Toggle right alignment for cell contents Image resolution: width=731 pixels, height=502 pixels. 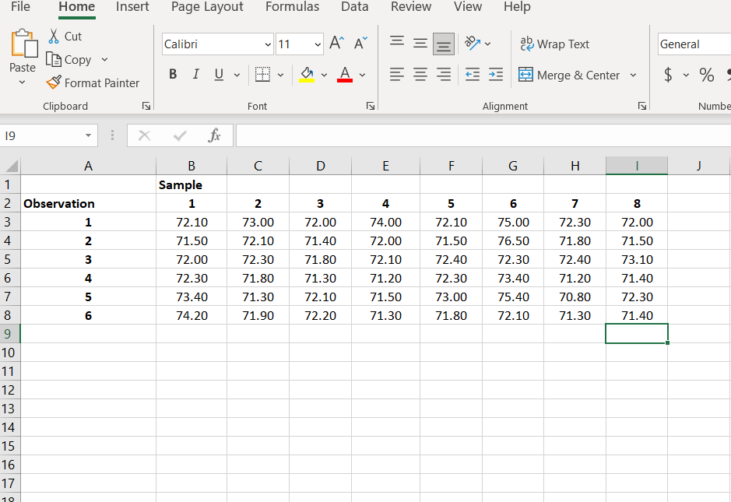443,74
